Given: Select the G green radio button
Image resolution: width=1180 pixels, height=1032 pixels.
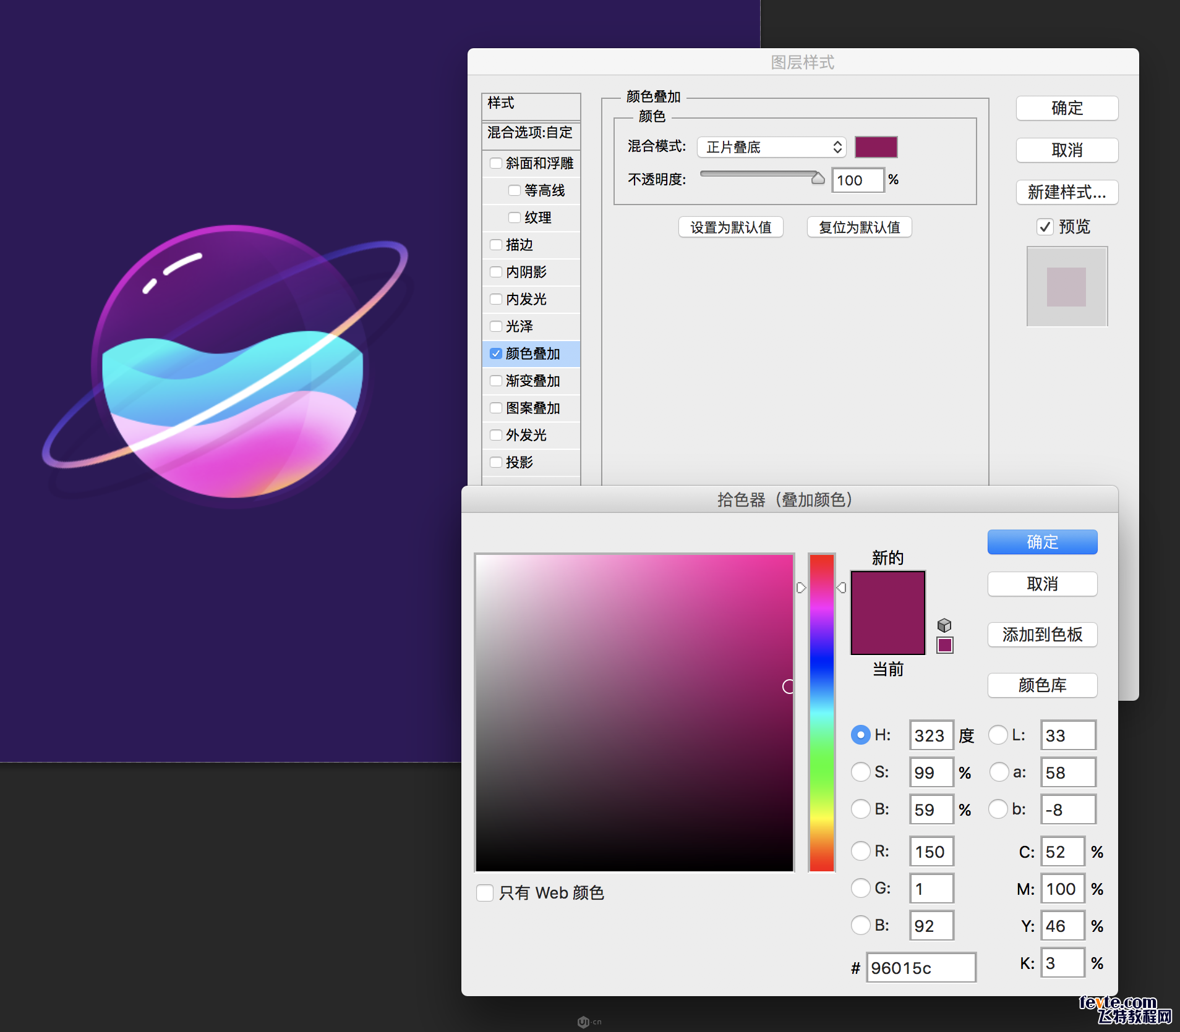Looking at the screenshot, I should 860,888.
